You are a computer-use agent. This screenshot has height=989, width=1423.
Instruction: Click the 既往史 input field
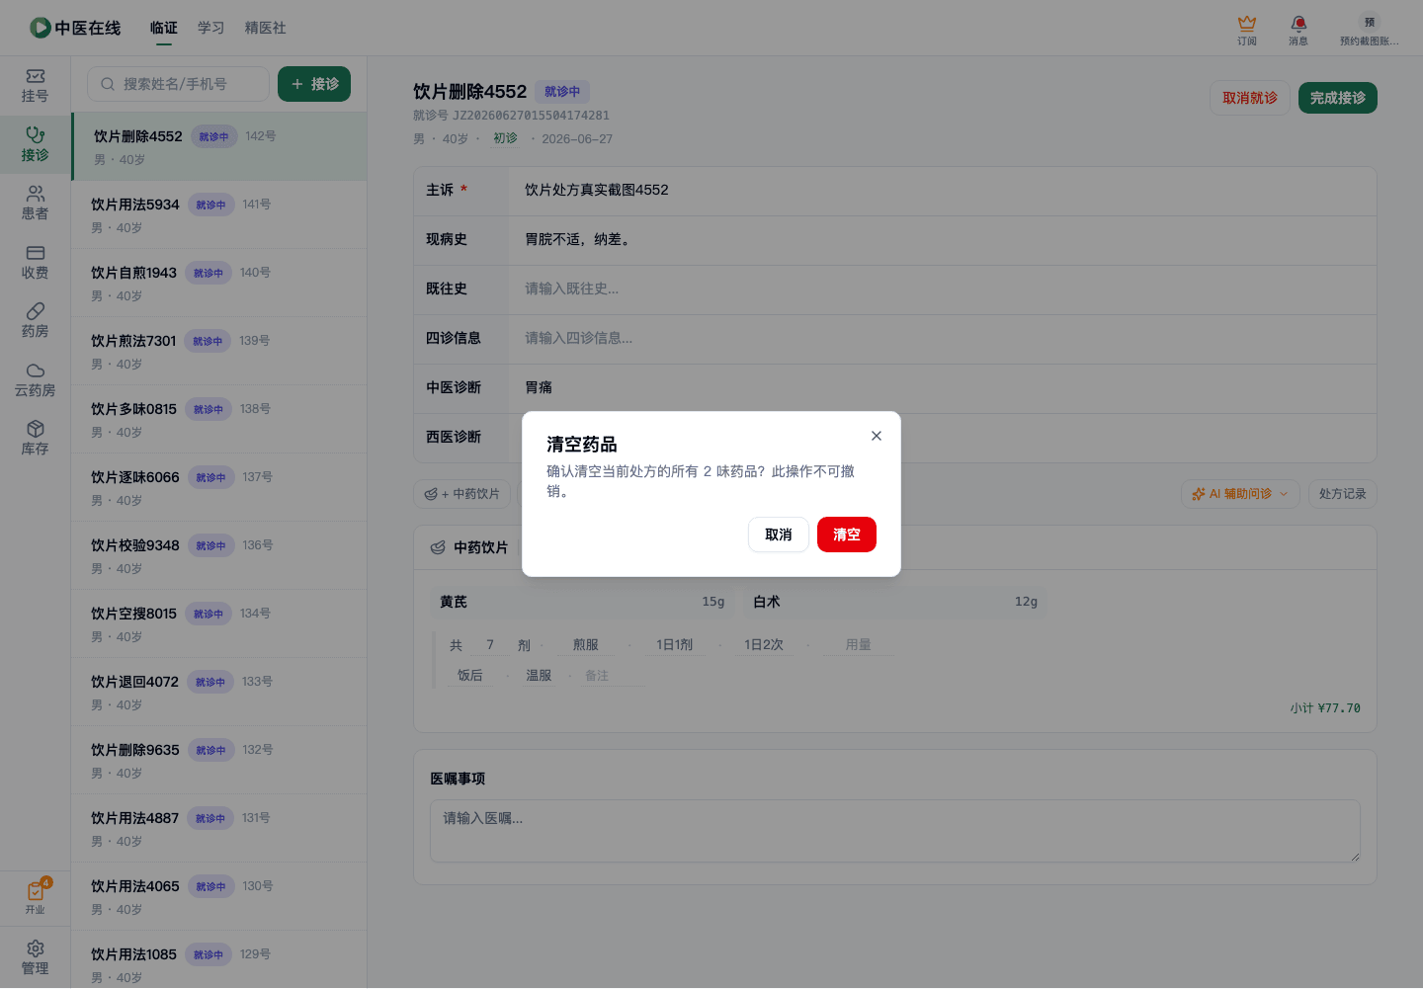click(x=943, y=289)
